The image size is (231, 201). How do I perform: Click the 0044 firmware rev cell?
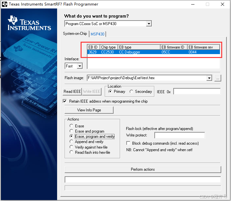pyautogui.click(x=192, y=52)
